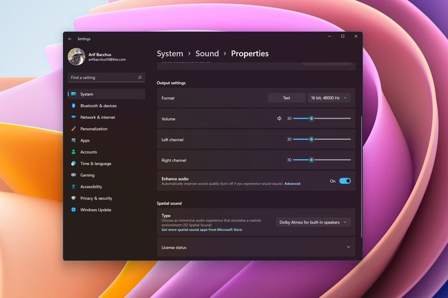The width and height of the screenshot is (448, 298).
Task: Click the vertical scrollbar of Settings
Action: [x=362, y=177]
